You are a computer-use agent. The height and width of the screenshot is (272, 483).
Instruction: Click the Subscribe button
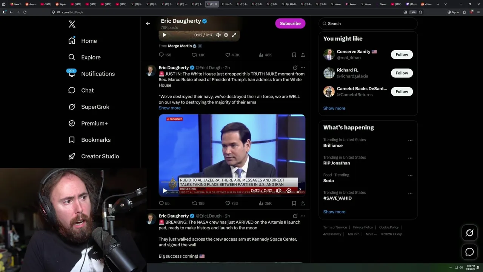tap(290, 23)
